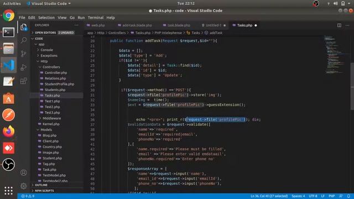The image size is (354, 199).
Task: Launch Postman from dock
Action: click(x=9, y=115)
